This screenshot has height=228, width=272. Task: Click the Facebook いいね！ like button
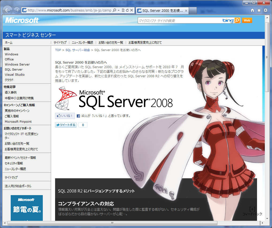click(x=65, y=116)
